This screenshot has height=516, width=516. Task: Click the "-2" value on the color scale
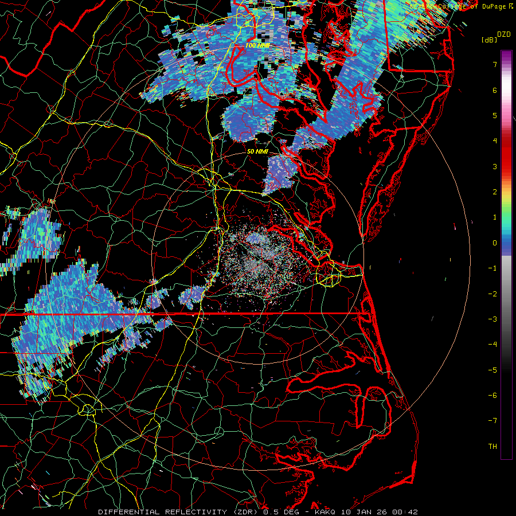pyautogui.click(x=492, y=294)
